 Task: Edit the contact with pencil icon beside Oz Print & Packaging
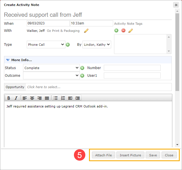click(86, 31)
